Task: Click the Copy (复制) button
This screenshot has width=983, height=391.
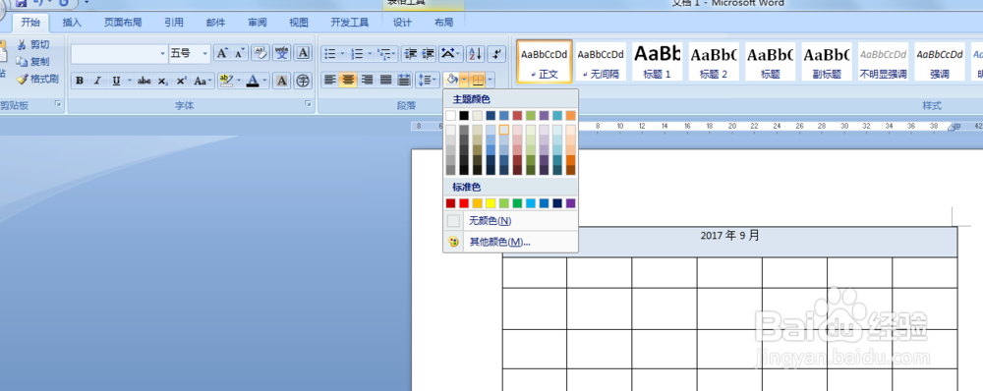Action: (32, 62)
